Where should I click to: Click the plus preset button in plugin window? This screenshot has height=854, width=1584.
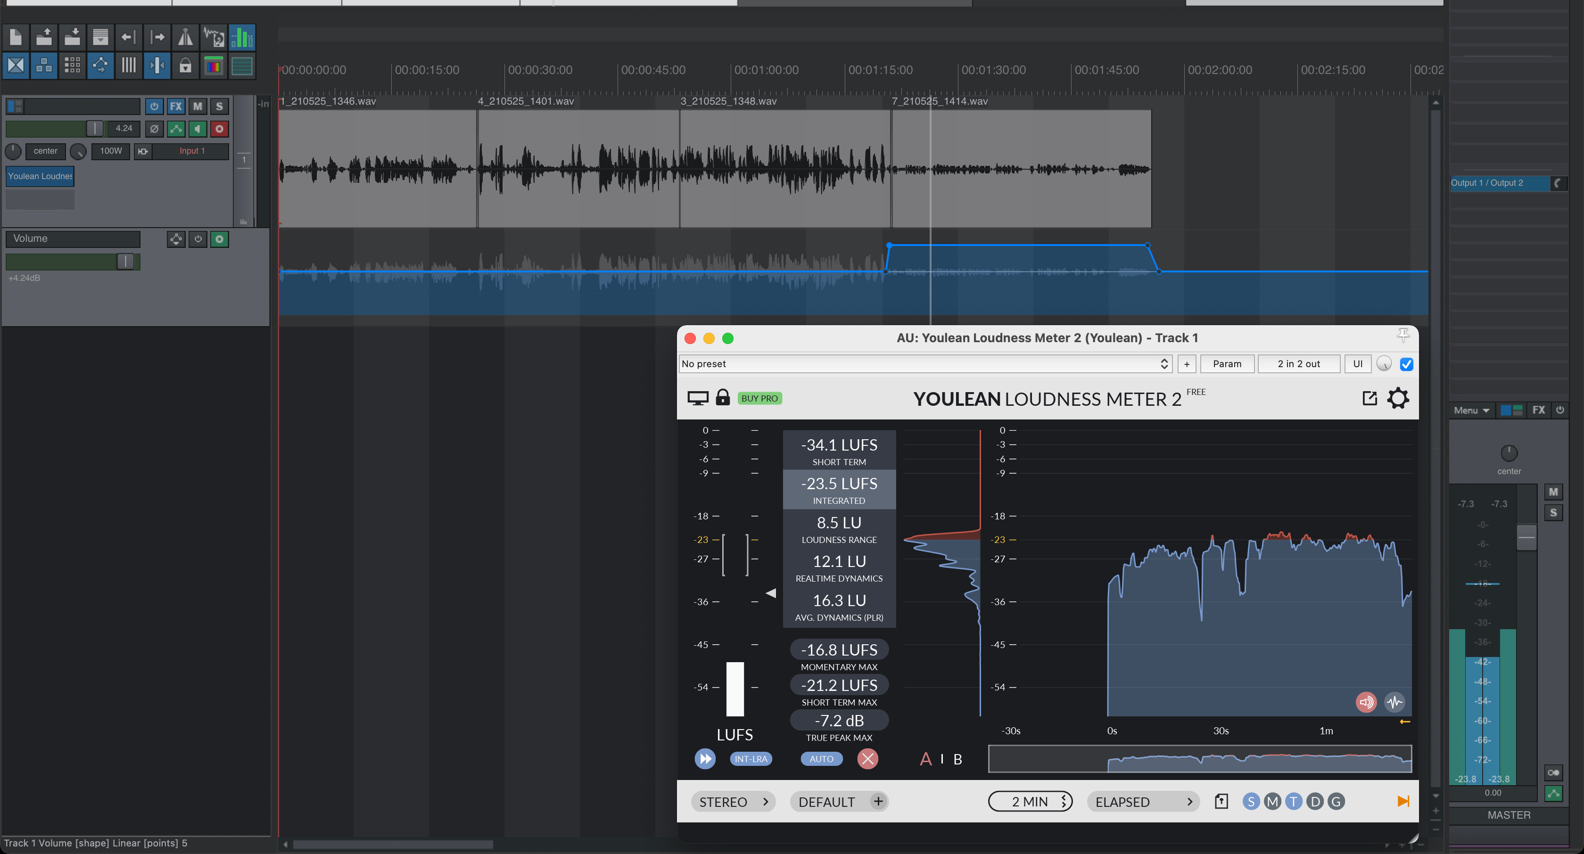1187,364
